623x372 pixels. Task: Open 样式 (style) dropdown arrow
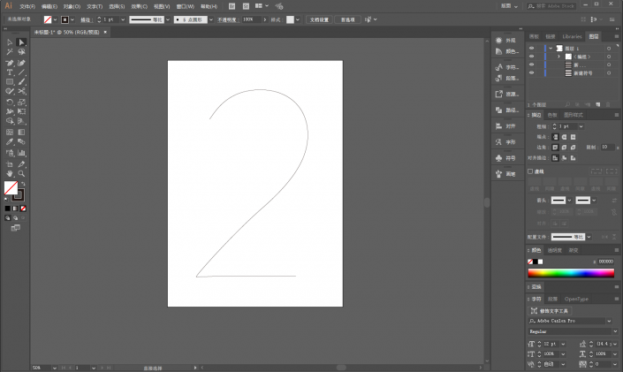298,19
